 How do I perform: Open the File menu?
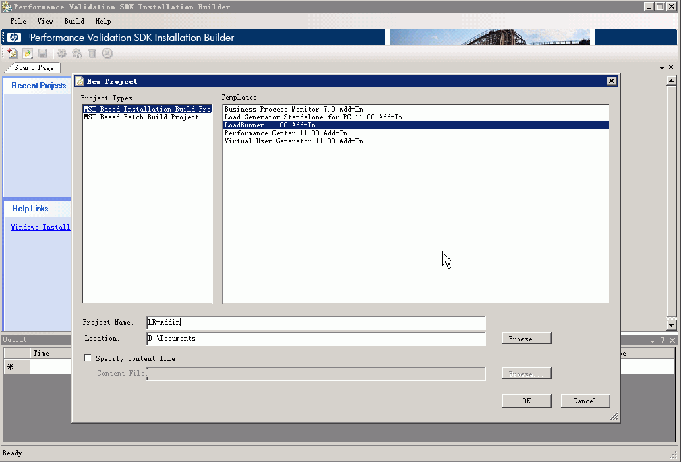point(18,21)
